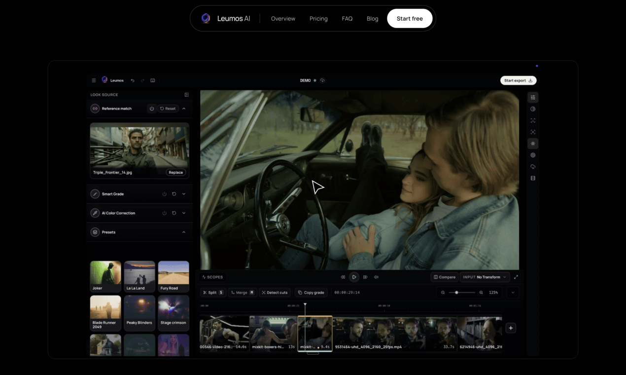Viewport: 626px width, 375px height.
Task: Click the Leumos AI logo in header
Action: 226,18
